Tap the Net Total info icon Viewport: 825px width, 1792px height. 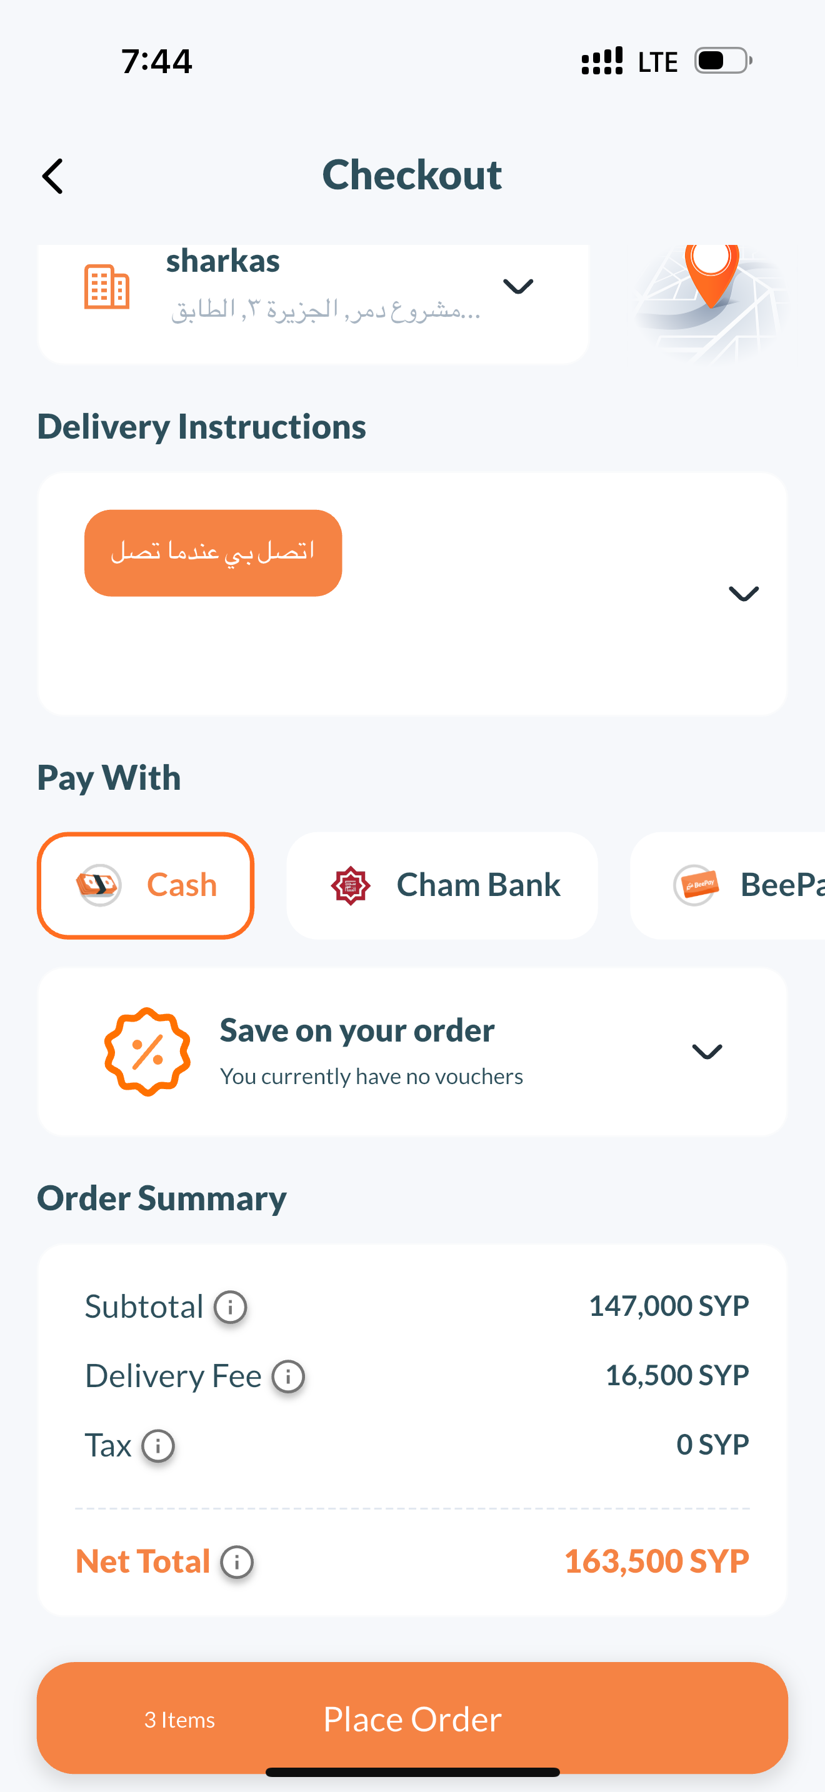tap(236, 1563)
